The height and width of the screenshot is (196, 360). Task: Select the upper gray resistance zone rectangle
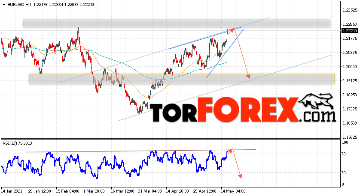[176, 24]
